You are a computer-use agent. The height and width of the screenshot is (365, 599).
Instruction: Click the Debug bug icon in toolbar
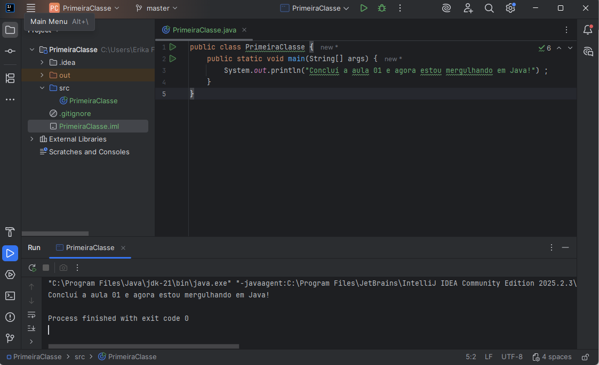382,8
